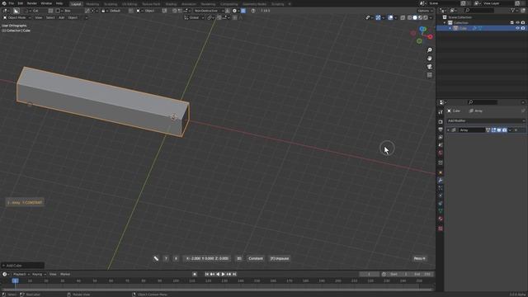Viewport: 528px width, 297px height.
Task: Open the Output properties tab
Action: pos(441,130)
